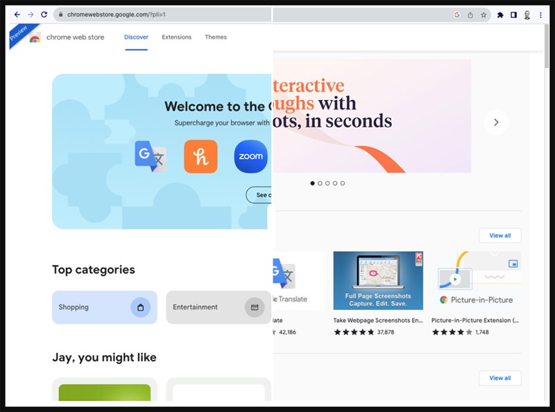This screenshot has height=412, width=555.
Task: Select the first carousel indicator dot
Action: [x=312, y=183]
